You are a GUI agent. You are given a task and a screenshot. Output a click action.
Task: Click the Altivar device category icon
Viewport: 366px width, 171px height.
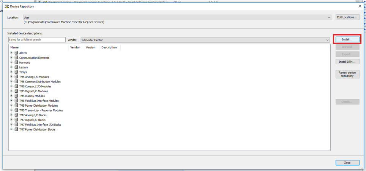(x=16, y=53)
